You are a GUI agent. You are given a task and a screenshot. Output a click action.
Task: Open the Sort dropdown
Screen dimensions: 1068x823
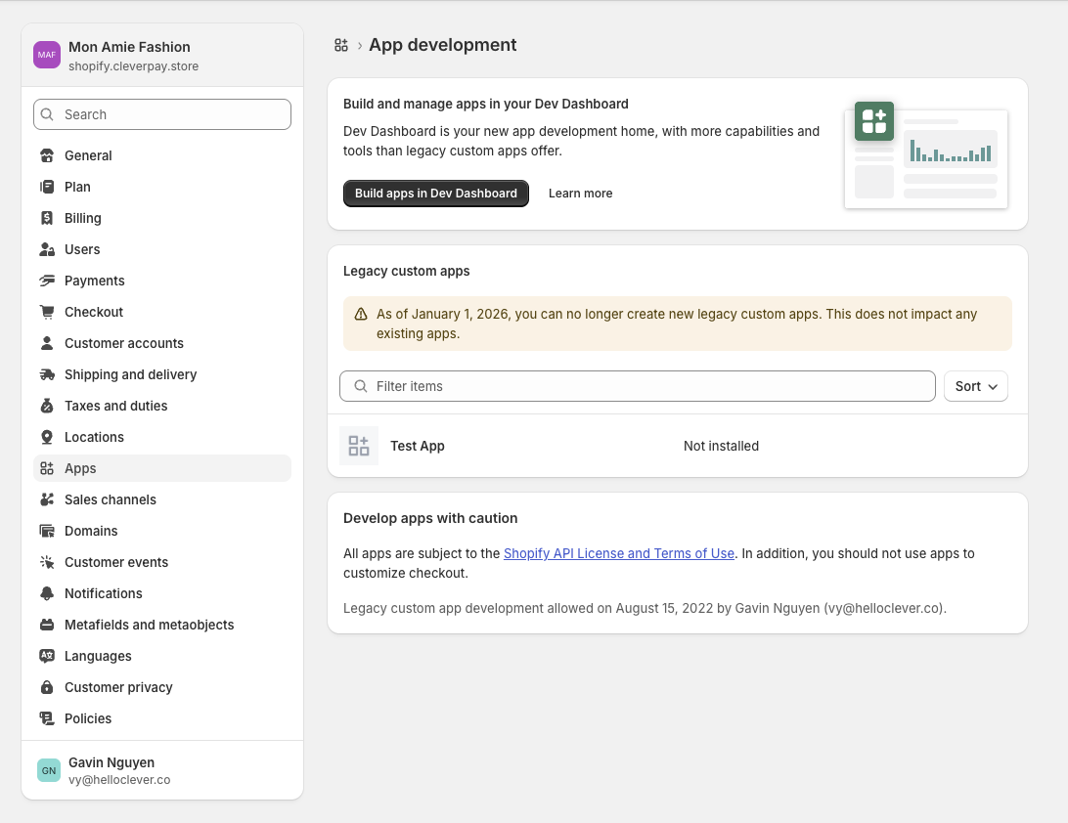click(x=975, y=386)
